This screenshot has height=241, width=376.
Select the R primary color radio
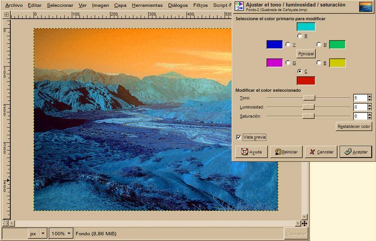(299, 36)
